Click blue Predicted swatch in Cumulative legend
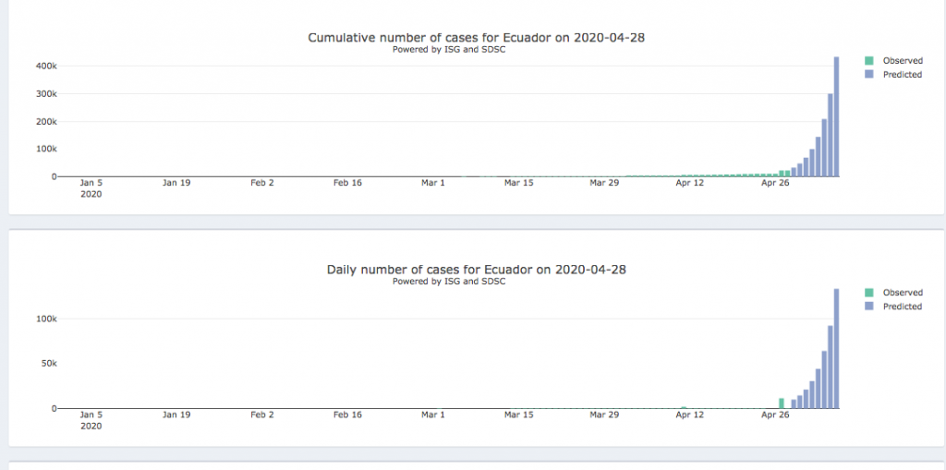This screenshot has width=946, height=470. coord(869,75)
